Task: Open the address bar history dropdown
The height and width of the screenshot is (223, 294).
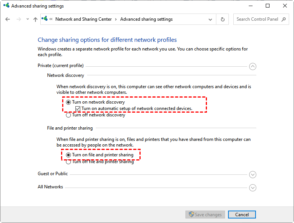Action: (x=211, y=19)
